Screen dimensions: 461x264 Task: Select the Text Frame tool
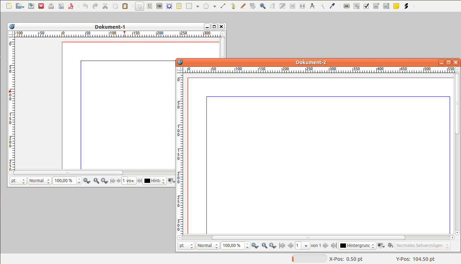point(149,6)
